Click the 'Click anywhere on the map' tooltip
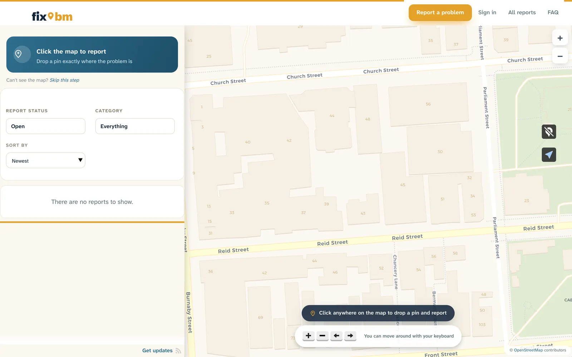572x357 pixels. point(378,313)
